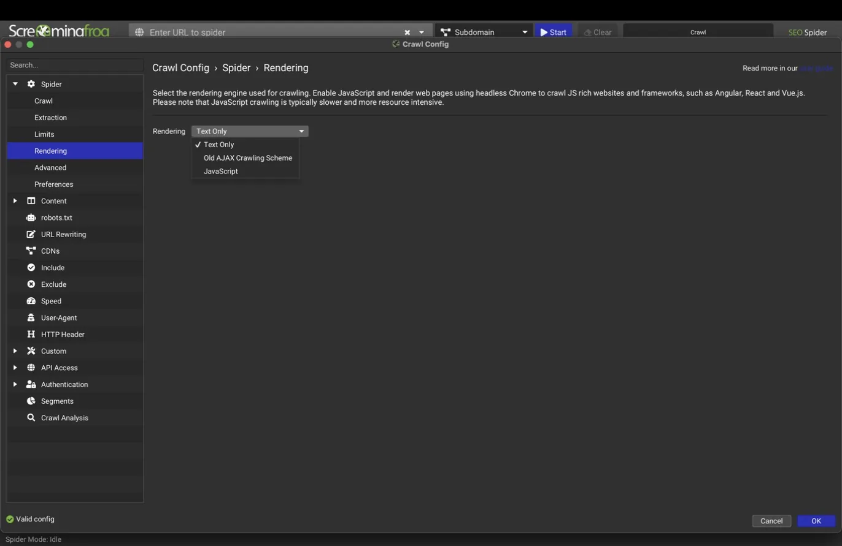The height and width of the screenshot is (546, 842).
Task: Click the HTTP Header H icon
Action: tap(31, 335)
